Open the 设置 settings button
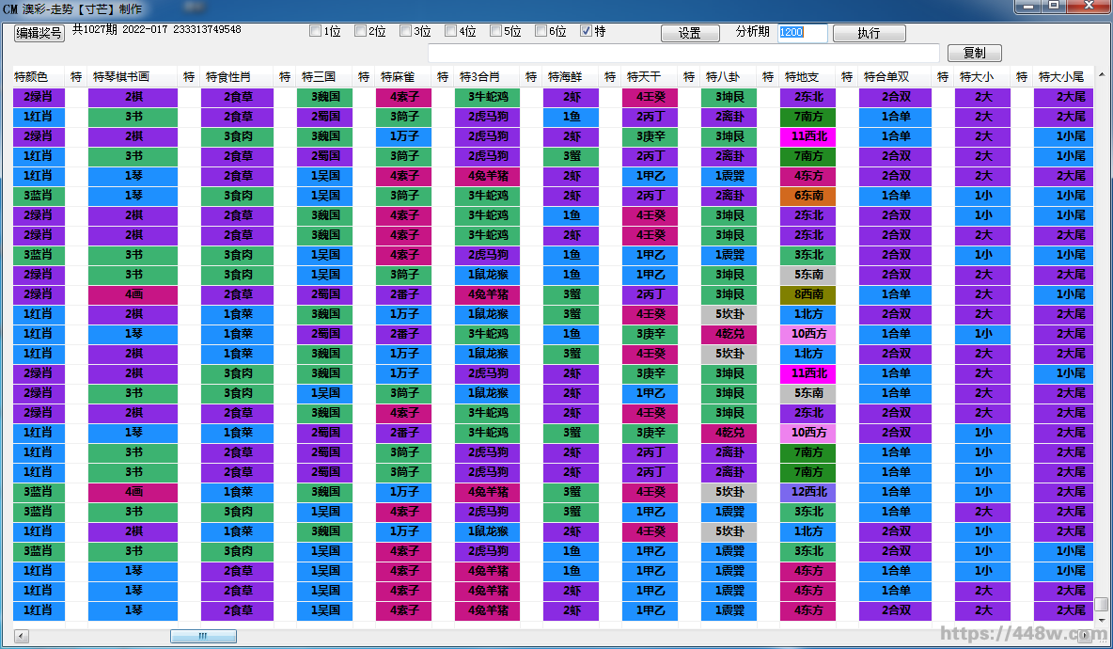The image size is (1113, 649). (690, 33)
